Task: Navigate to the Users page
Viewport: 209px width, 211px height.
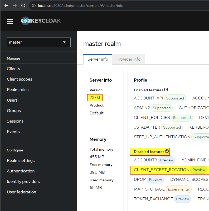Action: [12, 100]
